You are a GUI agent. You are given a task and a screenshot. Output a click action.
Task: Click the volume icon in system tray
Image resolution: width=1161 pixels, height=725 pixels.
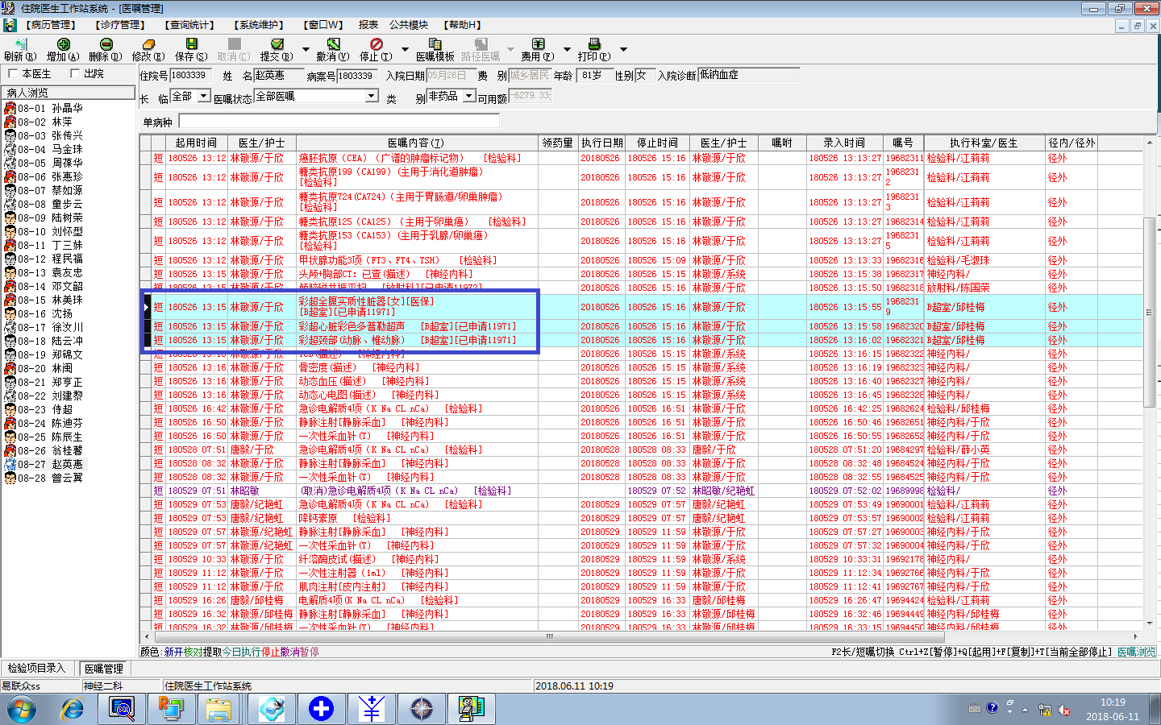pyautogui.click(x=1064, y=710)
